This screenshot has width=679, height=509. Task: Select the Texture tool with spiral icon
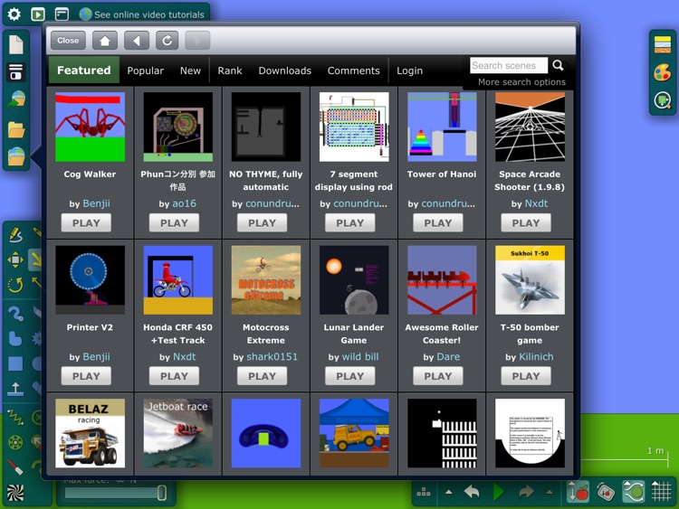click(x=15, y=493)
